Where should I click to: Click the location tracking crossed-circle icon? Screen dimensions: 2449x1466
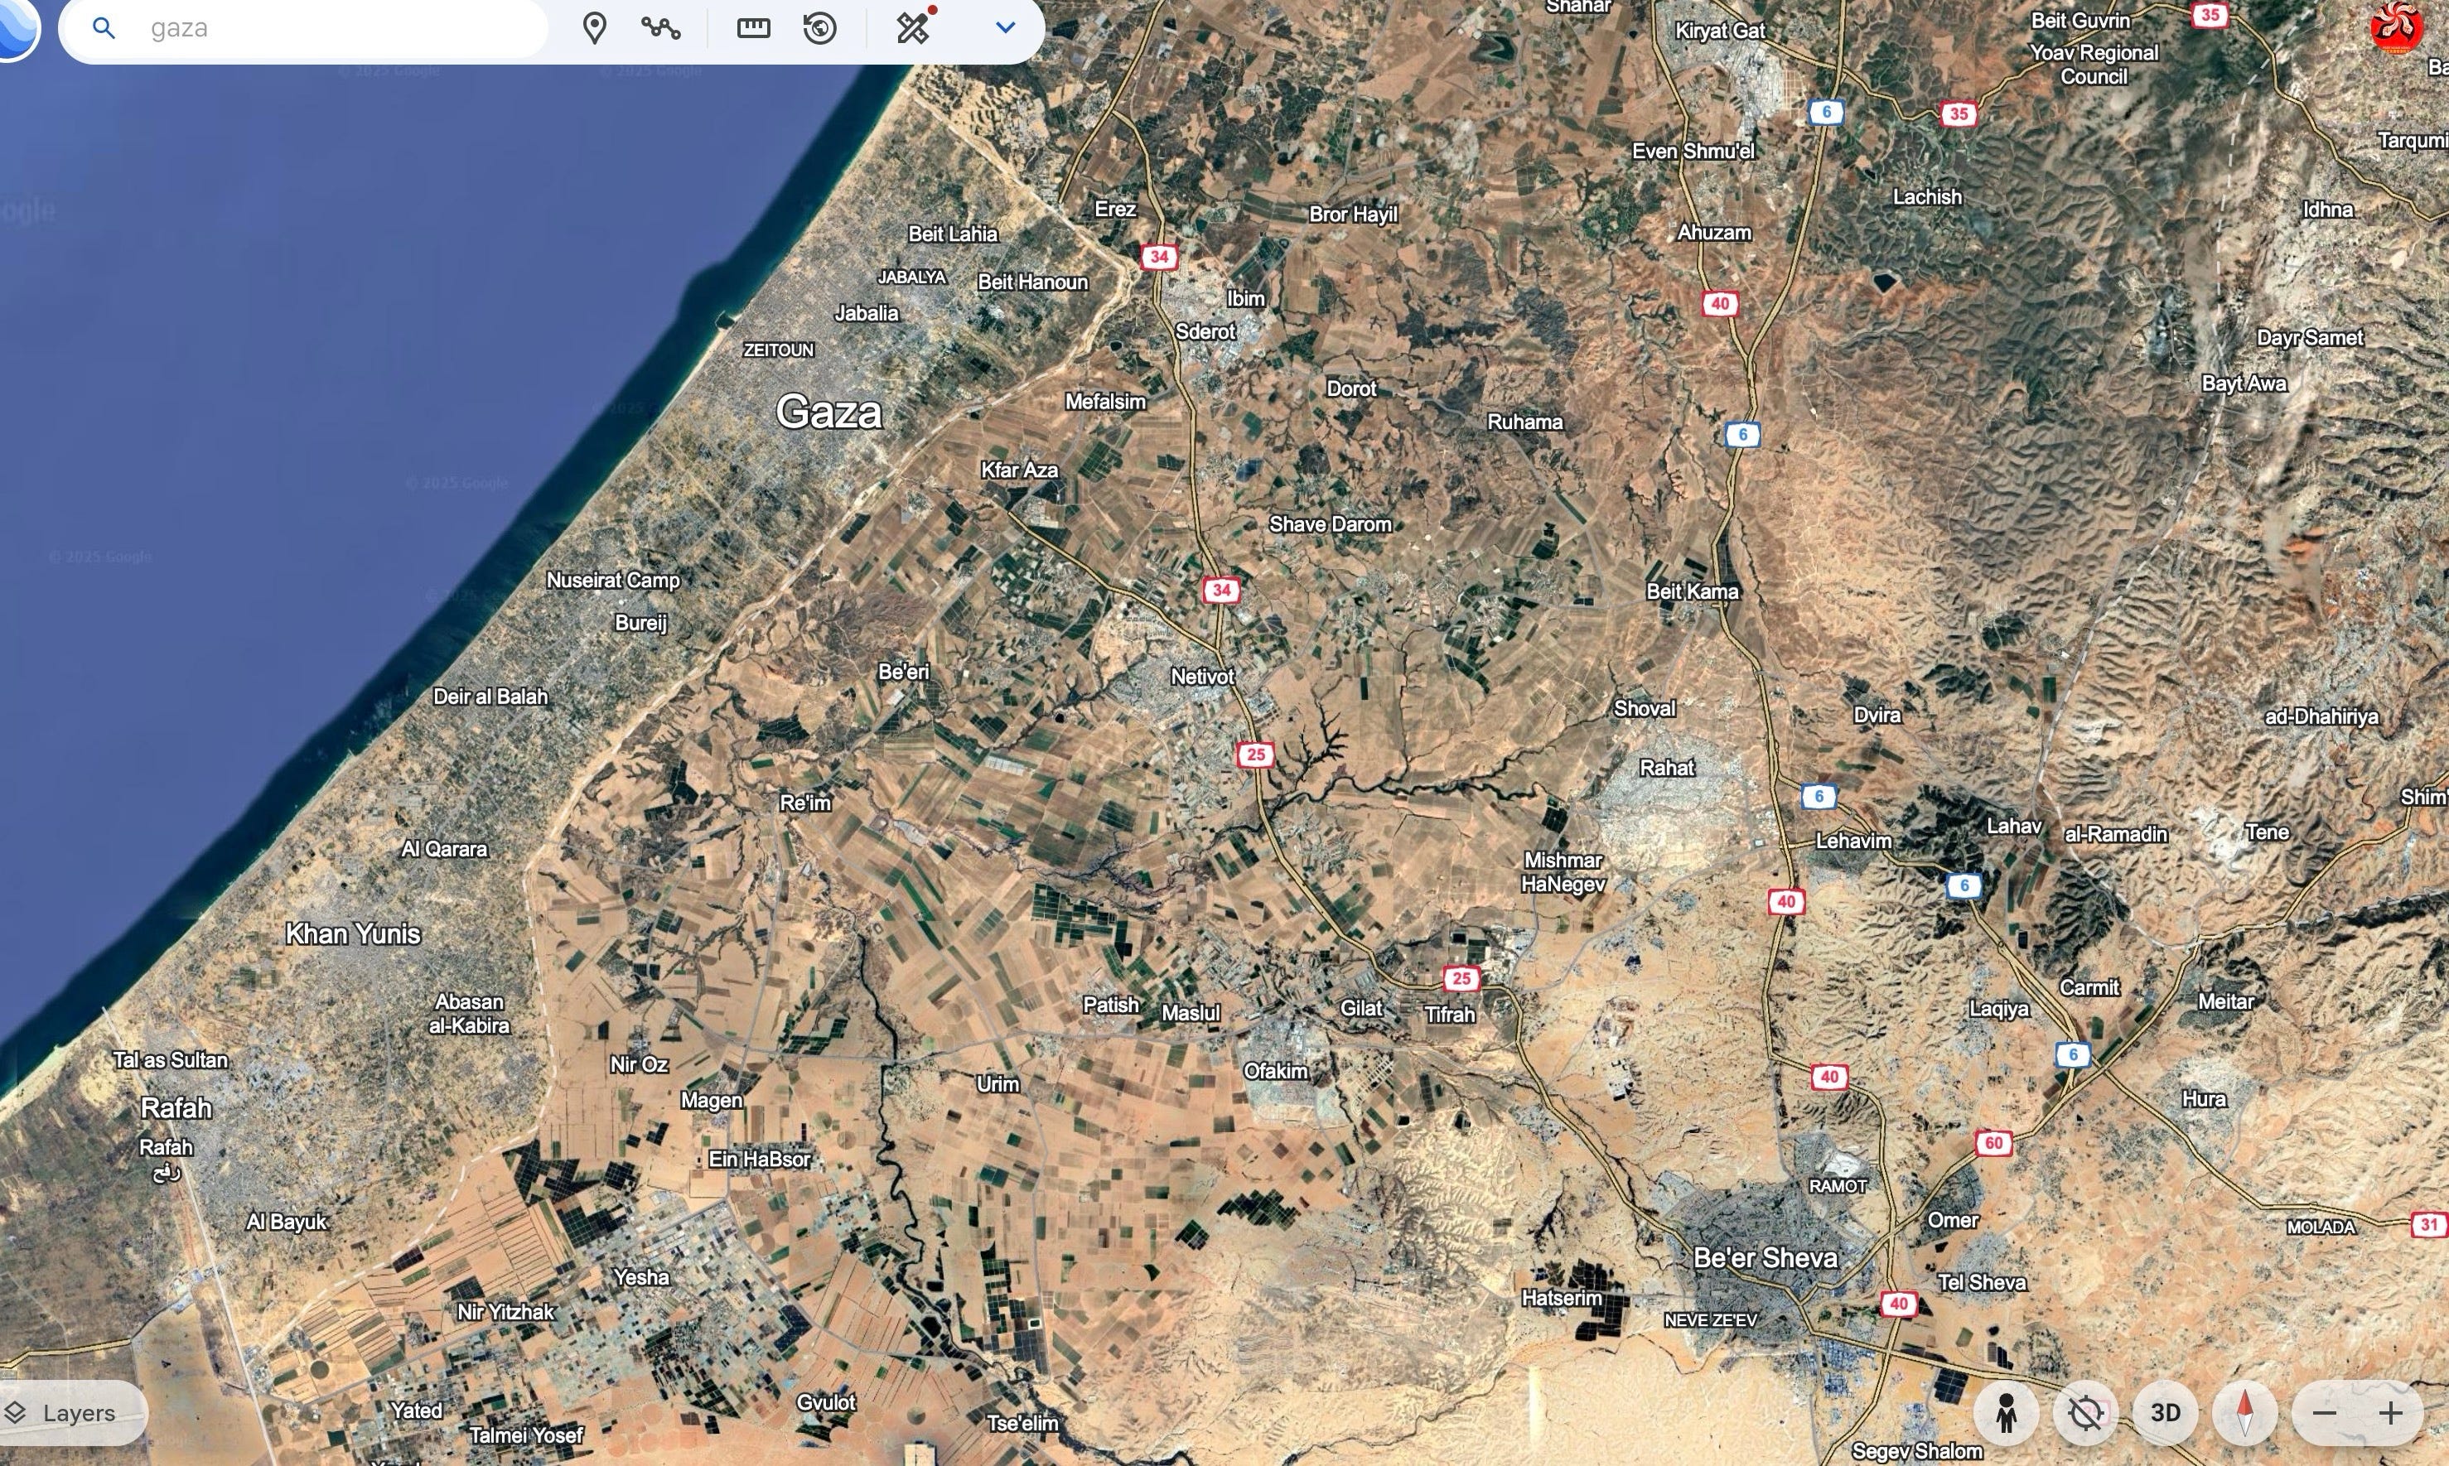(x=2085, y=1413)
